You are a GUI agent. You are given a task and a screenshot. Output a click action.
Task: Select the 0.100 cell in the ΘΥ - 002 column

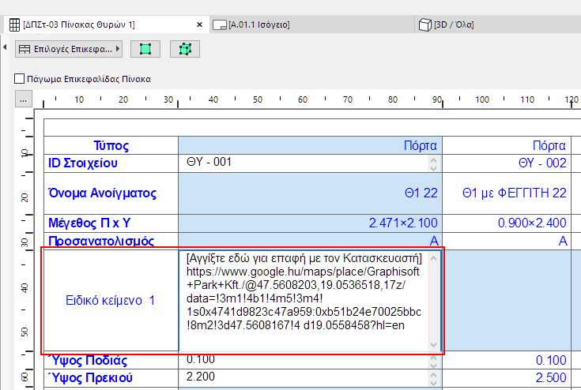507,360
